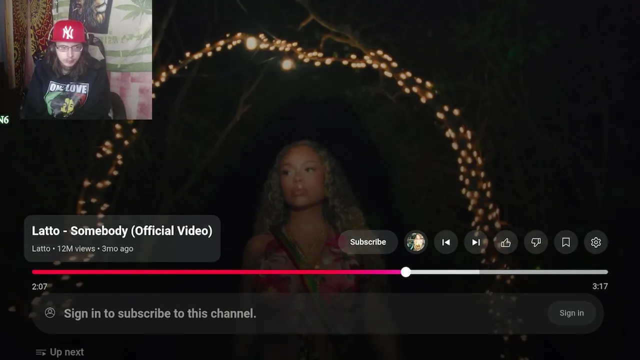Skip to the previous video
640x360 pixels.
tap(446, 242)
